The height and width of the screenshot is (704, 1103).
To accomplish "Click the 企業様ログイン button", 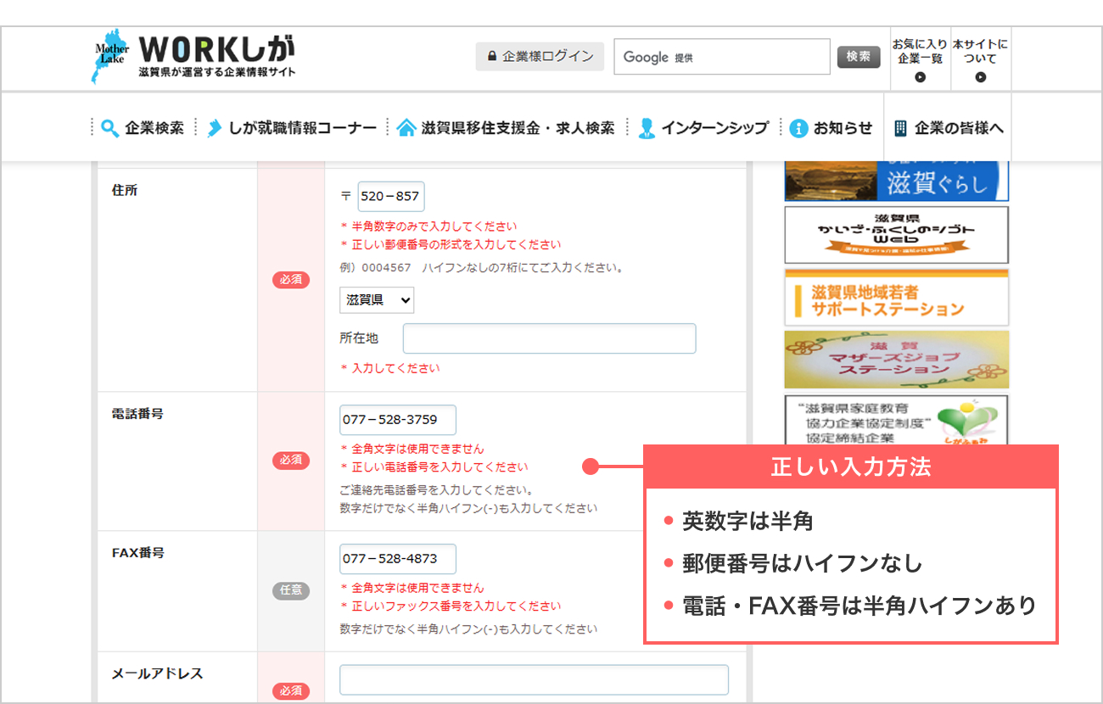I will point(540,57).
